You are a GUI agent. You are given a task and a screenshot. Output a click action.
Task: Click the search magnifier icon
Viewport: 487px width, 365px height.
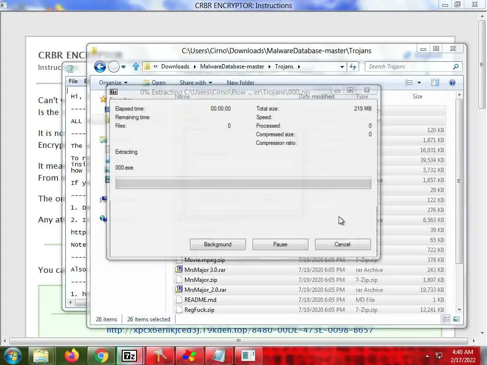point(456,67)
